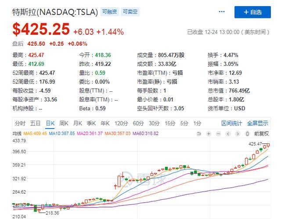Click the 成交量 805.47万股 value
Viewport: 281px width, 219px height.
point(171,55)
